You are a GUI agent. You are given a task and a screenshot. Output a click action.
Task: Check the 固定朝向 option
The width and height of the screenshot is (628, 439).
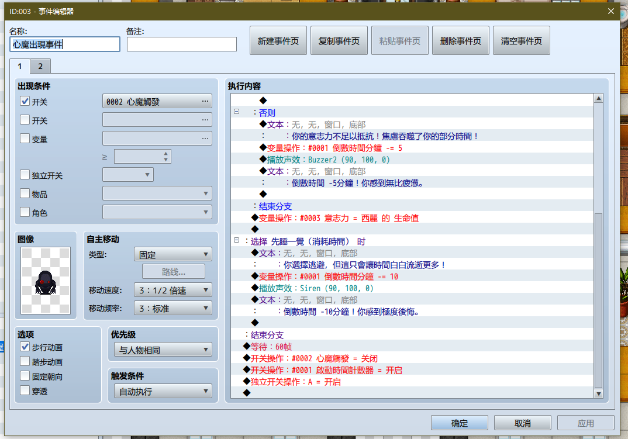pyautogui.click(x=25, y=376)
